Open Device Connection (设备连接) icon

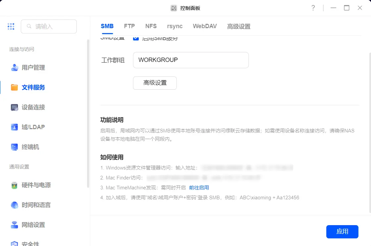click(15, 107)
